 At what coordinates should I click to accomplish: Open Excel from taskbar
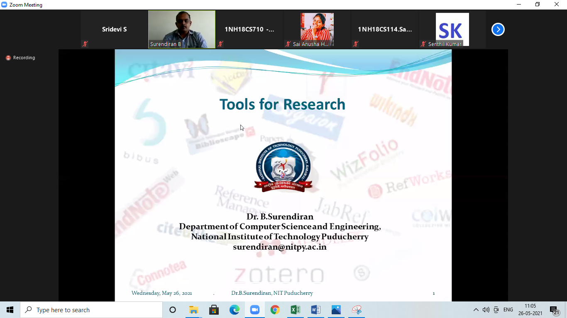point(295,310)
